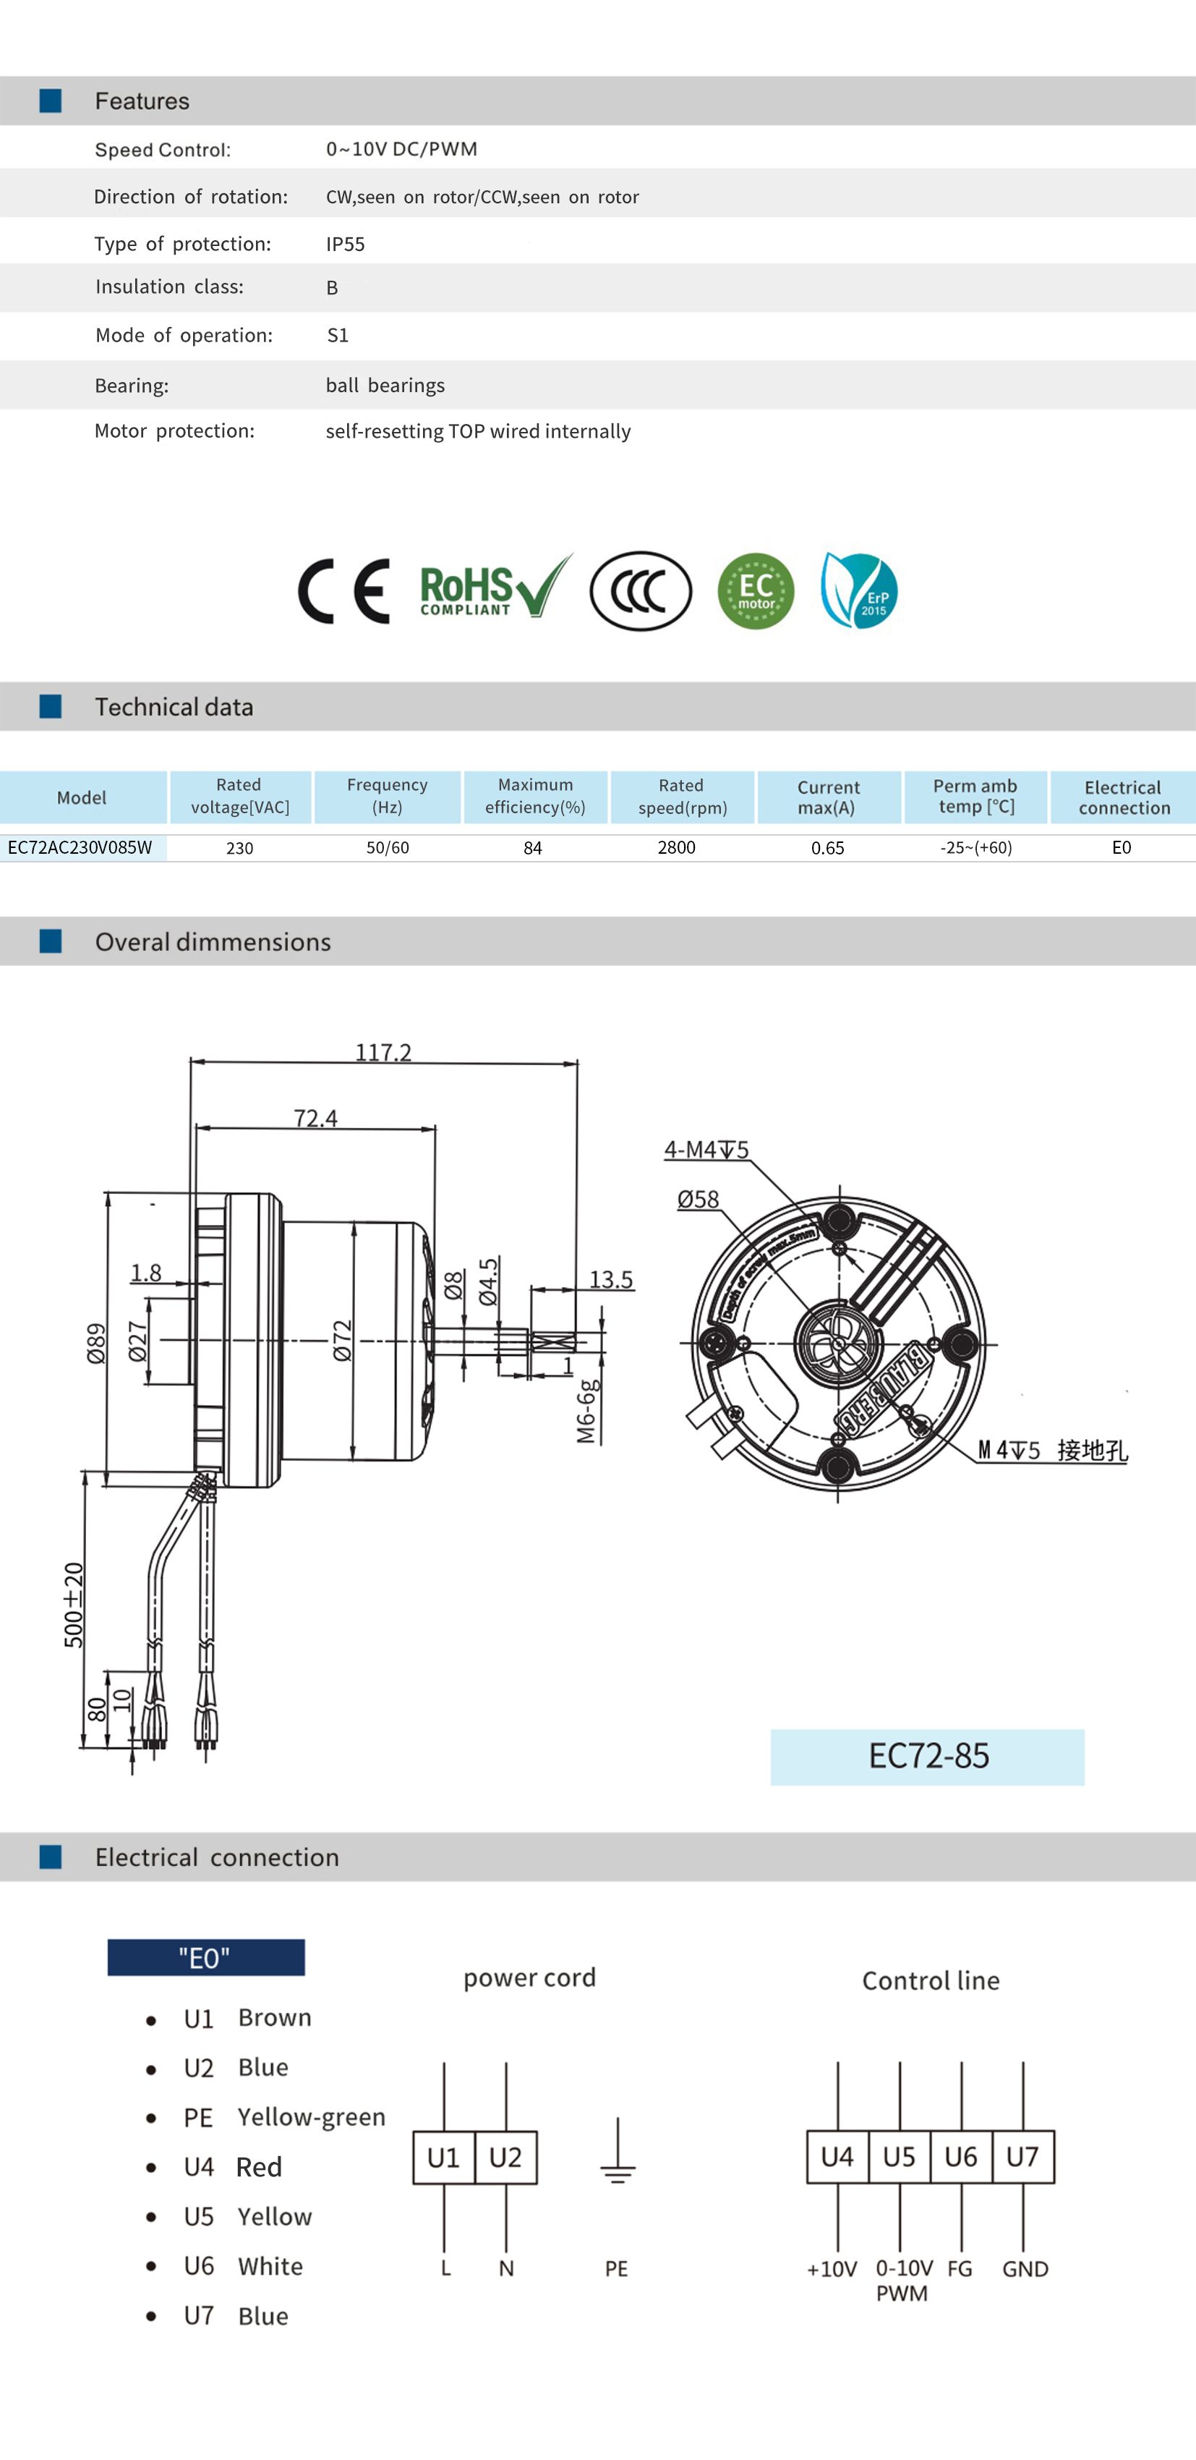Viewport: 1196px width, 2460px height.
Task: Click the 230 rated voltage value
Action: tap(239, 848)
